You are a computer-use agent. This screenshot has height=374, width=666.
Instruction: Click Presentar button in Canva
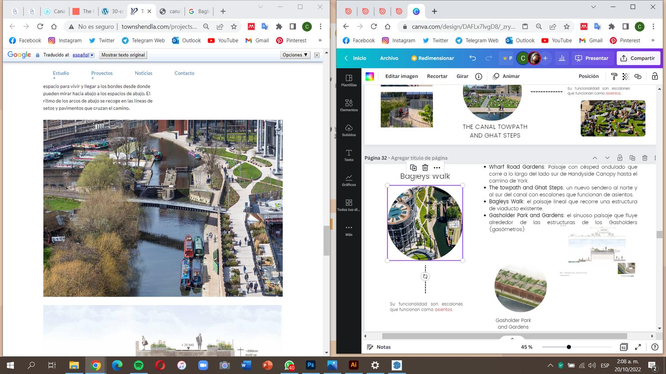592,58
